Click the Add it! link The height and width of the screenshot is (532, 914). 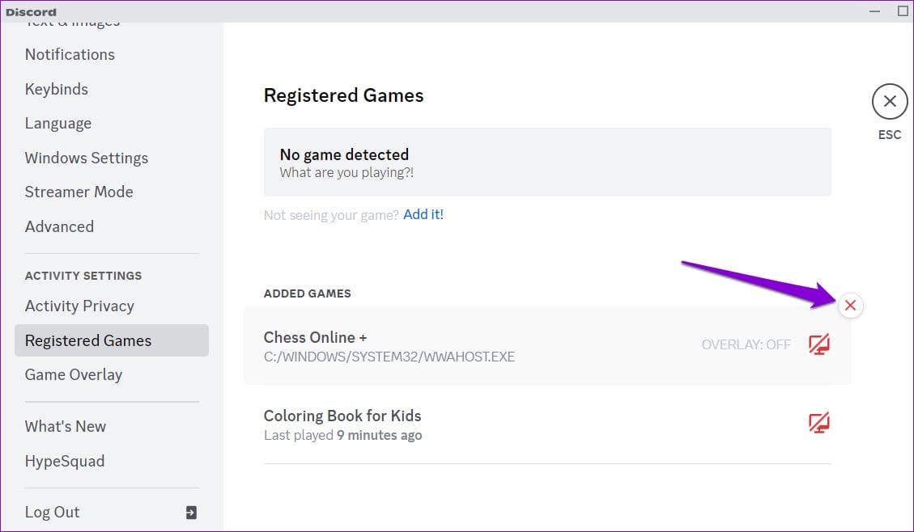pos(423,214)
